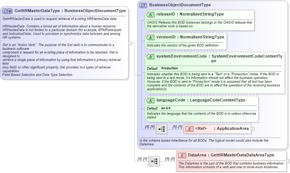
Task: Click the A attribute icon beside systemEnvironmentCode
Action: pos(150,57)
